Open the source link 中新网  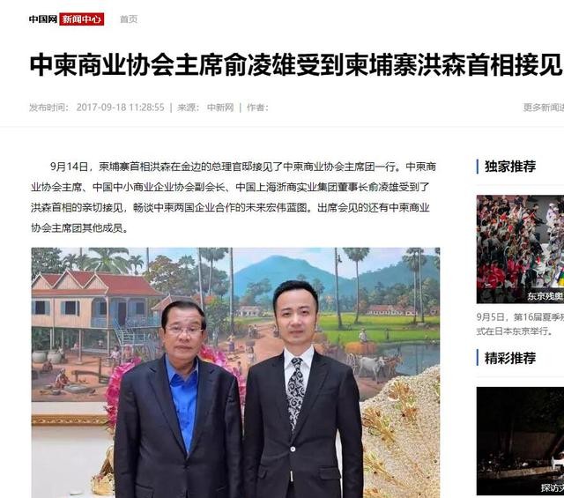coord(220,108)
